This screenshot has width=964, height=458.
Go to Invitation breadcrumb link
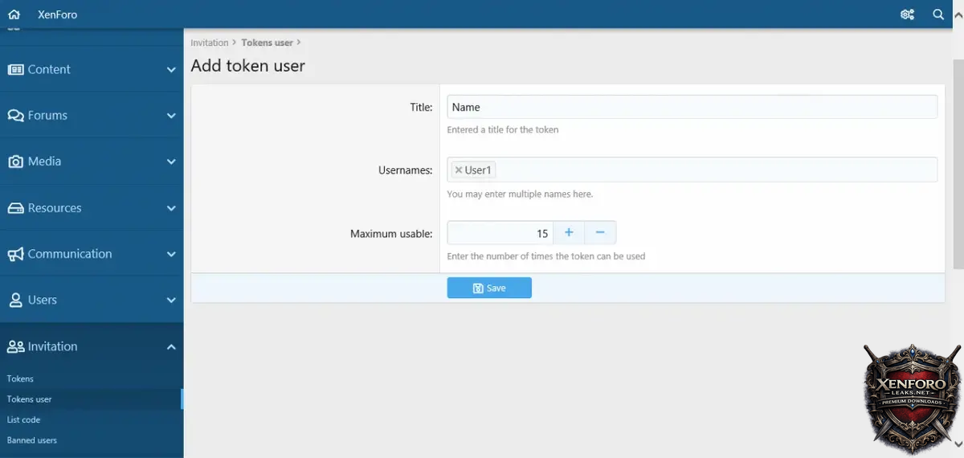210,43
